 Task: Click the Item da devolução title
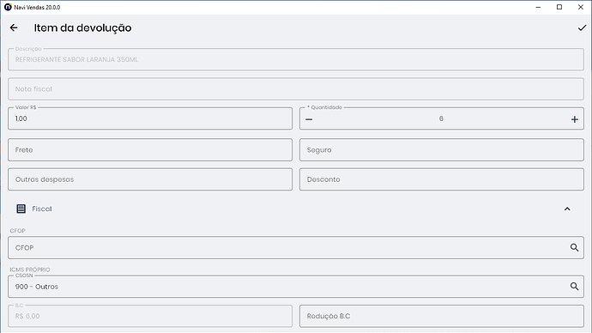(x=82, y=28)
